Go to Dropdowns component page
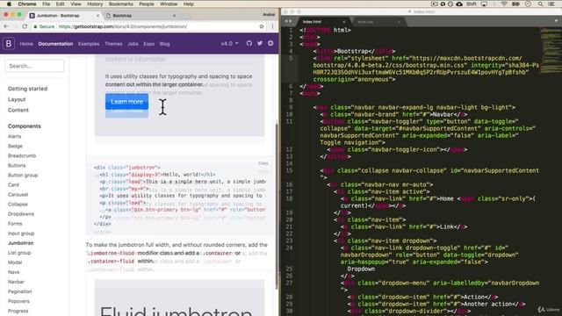The image size is (562, 316). [21, 213]
